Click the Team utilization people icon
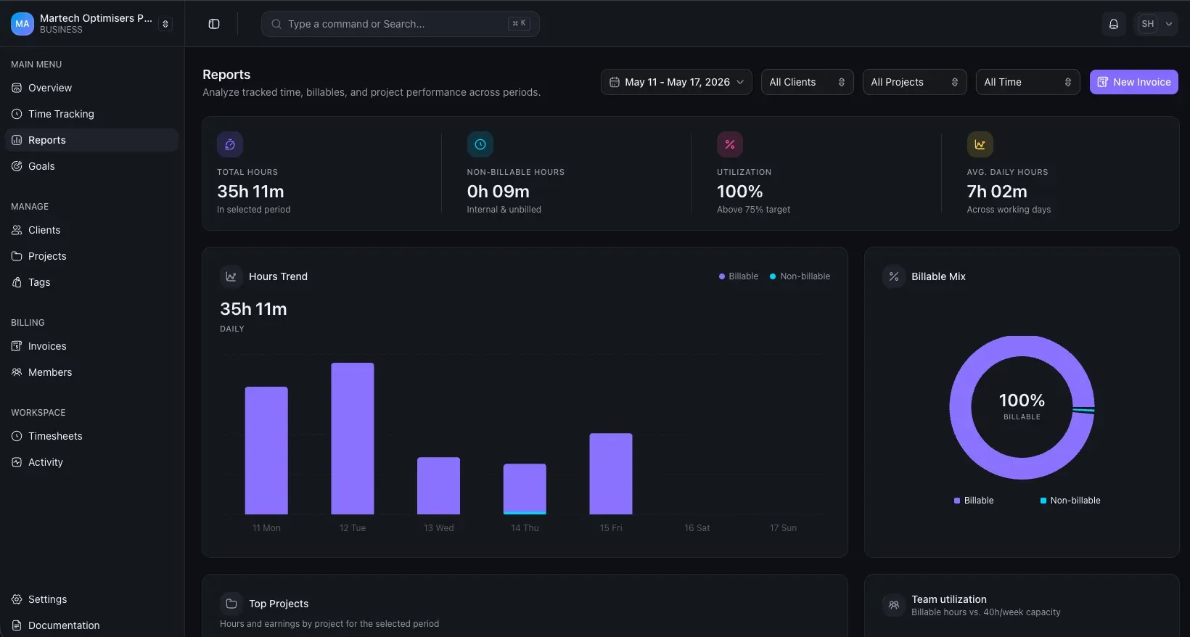 894,605
